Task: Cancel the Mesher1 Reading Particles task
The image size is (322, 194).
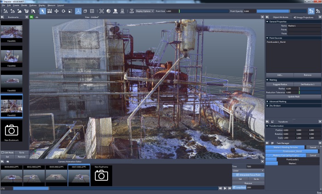Action: click(313, 147)
